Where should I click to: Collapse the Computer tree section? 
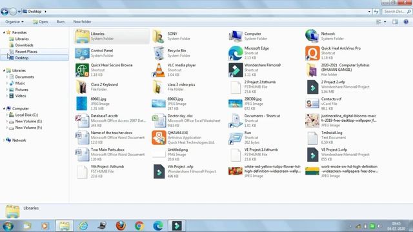point(4,108)
